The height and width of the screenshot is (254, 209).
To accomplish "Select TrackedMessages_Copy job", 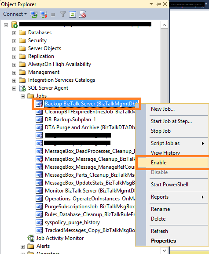I will pos(90,230).
